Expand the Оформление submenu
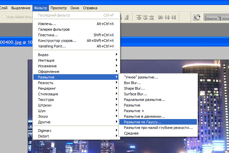 76,72
